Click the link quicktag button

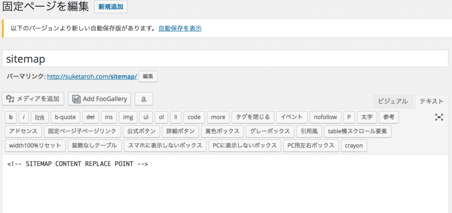pos(40,117)
